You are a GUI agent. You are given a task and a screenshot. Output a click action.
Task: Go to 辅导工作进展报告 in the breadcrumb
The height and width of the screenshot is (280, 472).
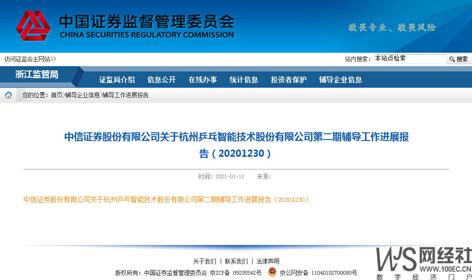(x=125, y=95)
